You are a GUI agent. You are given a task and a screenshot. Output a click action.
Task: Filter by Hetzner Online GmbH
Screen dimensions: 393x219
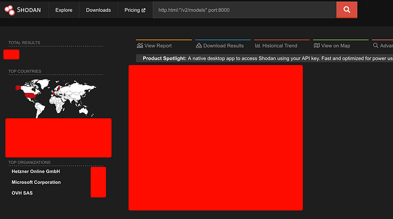(x=36, y=171)
